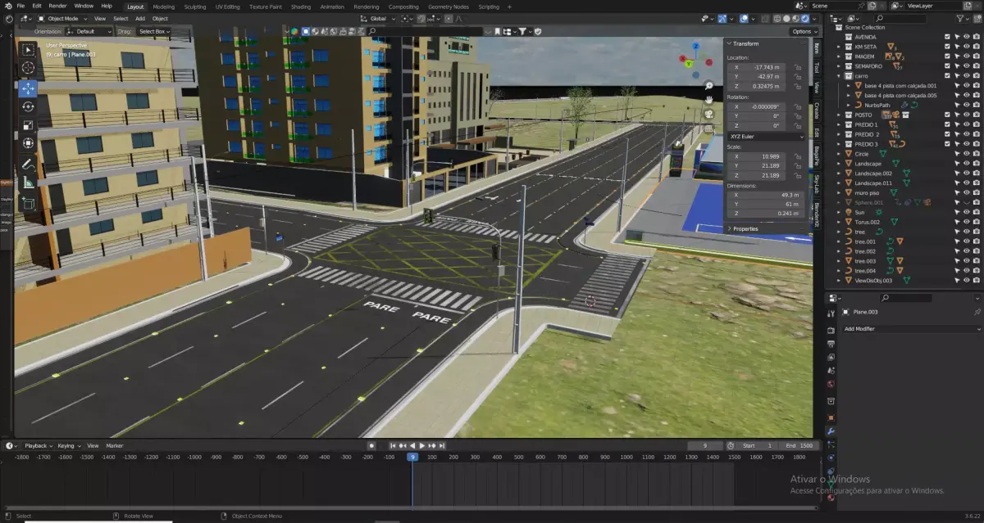This screenshot has height=523, width=984.
Task: Select the Rotate tool in left toolbar
Action: (x=28, y=106)
